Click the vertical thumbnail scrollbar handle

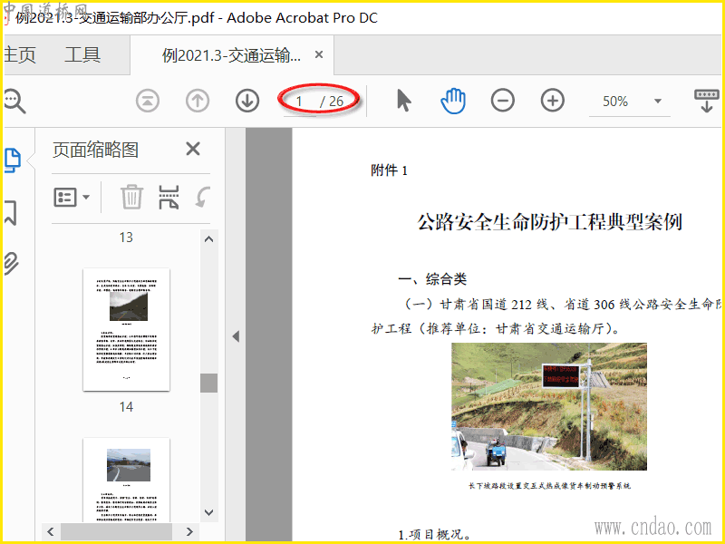pyautogui.click(x=209, y=383)
